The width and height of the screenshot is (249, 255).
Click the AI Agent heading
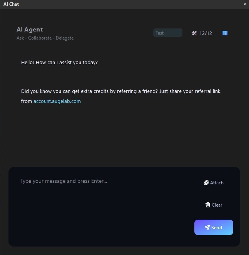tap(30, 30)
